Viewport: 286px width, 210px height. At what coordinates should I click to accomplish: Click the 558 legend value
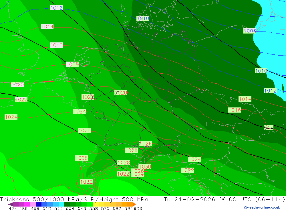pyautogui.click(x=94, y=208)
